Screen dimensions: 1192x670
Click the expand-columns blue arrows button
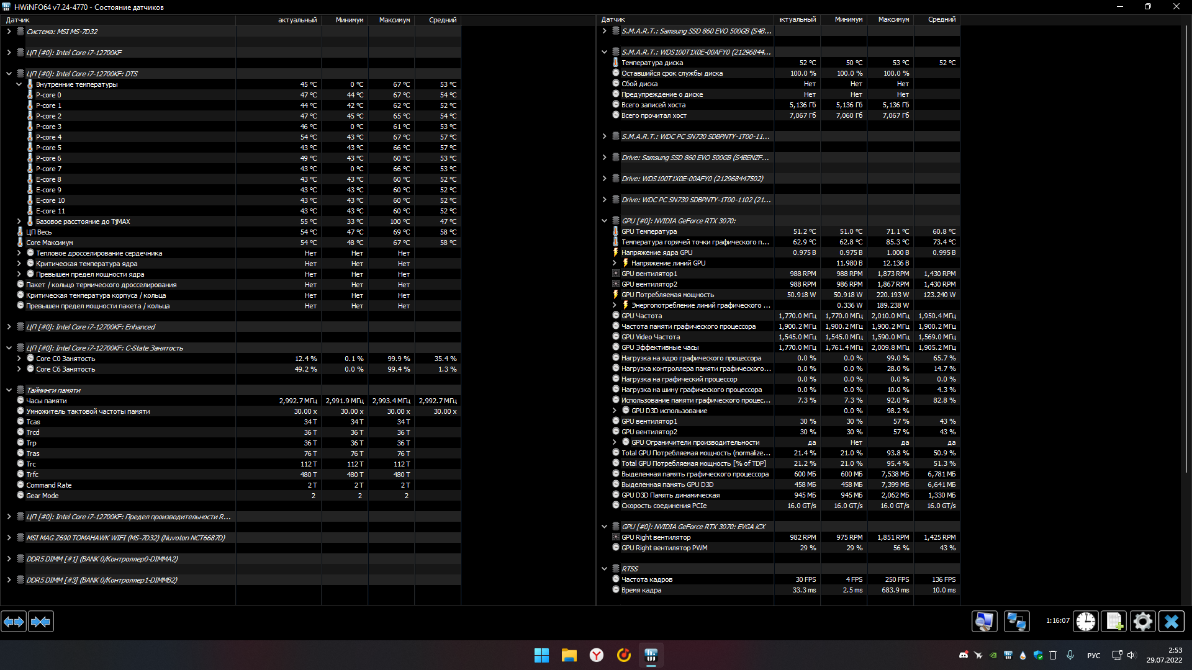click(x=14, y=622)
